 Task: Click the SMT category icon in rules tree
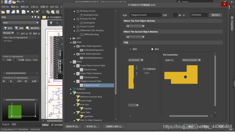[x=74, y=38]
